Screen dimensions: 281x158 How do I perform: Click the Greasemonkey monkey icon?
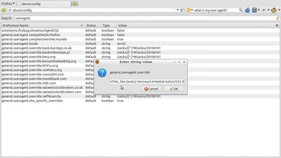(274, 10)
